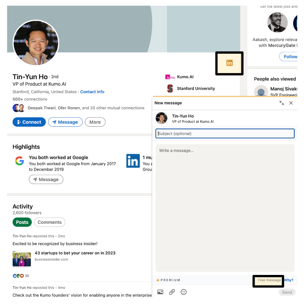This screenshot has height=304, width=304.
Task: Click the business insider article thumbnail
Action: point(22,259)
